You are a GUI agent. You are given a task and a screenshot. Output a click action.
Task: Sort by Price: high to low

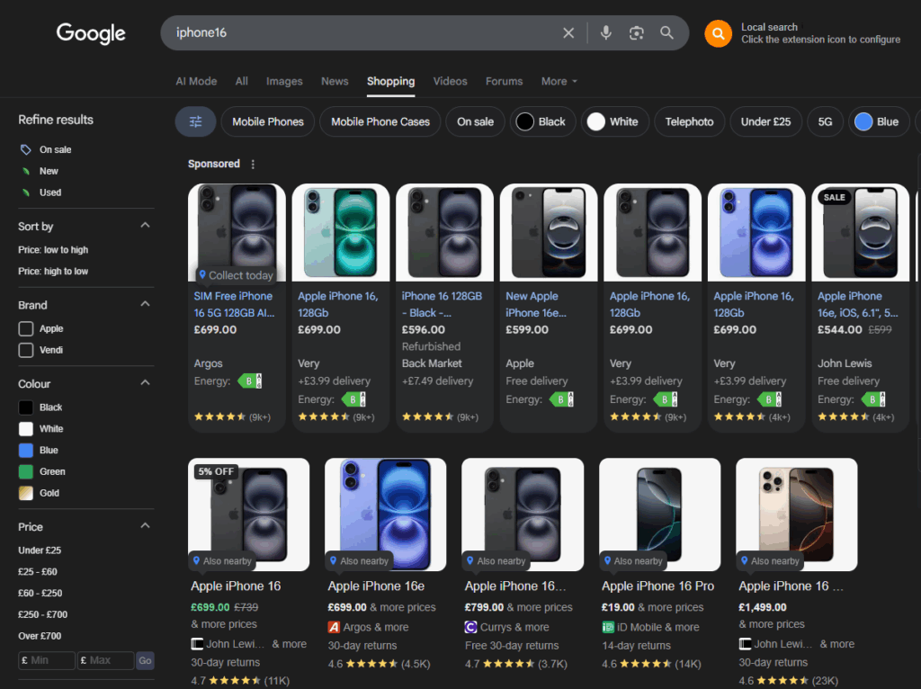pos(53,272)
